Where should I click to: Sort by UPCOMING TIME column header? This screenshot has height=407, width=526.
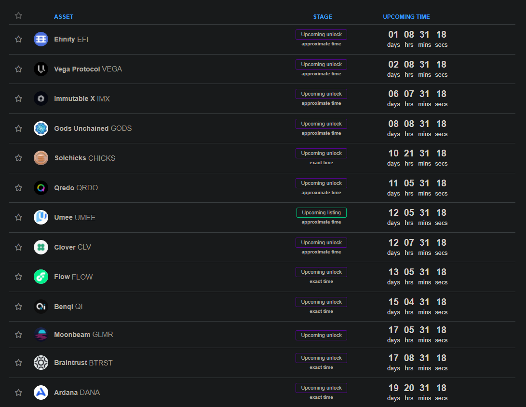[406, 17]
